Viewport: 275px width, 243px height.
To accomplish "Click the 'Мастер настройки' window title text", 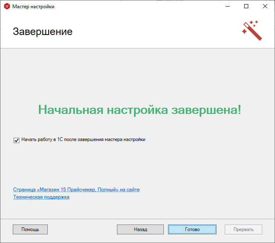I will 33,7.
